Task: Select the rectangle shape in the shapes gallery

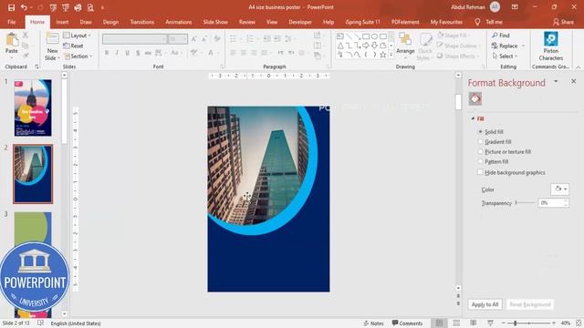Action: coord(366,36)
